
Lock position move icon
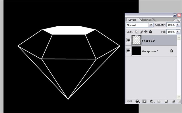pos(146,32)
